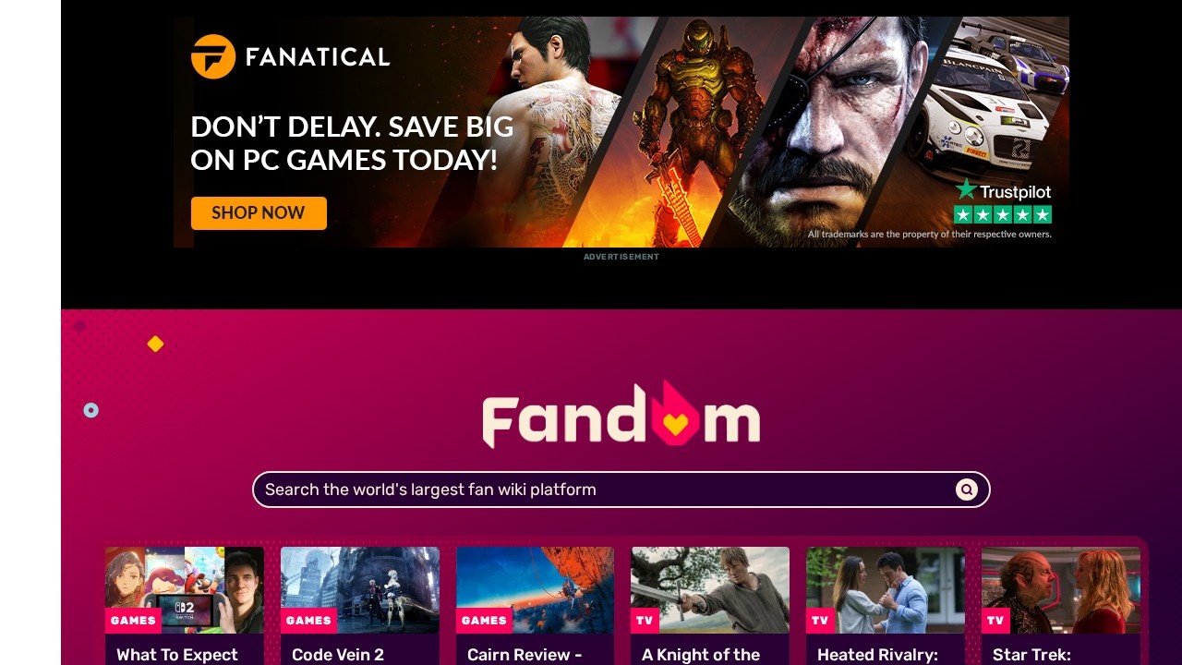1182x665 pixels.
Task: Click the search magnifier icon
Action: 966,490
